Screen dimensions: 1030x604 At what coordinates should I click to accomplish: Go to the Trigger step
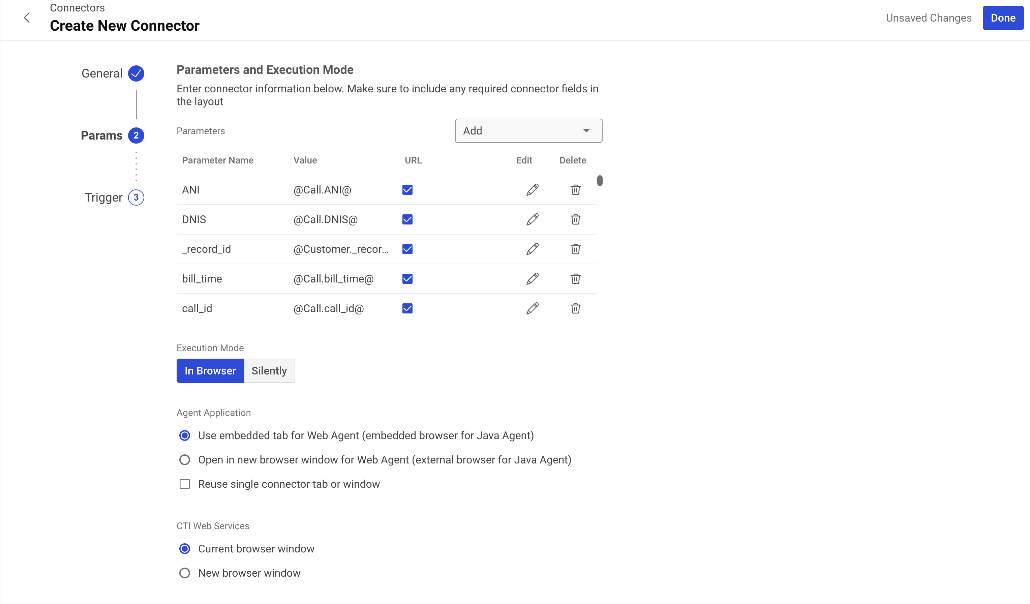pos(103,198)
